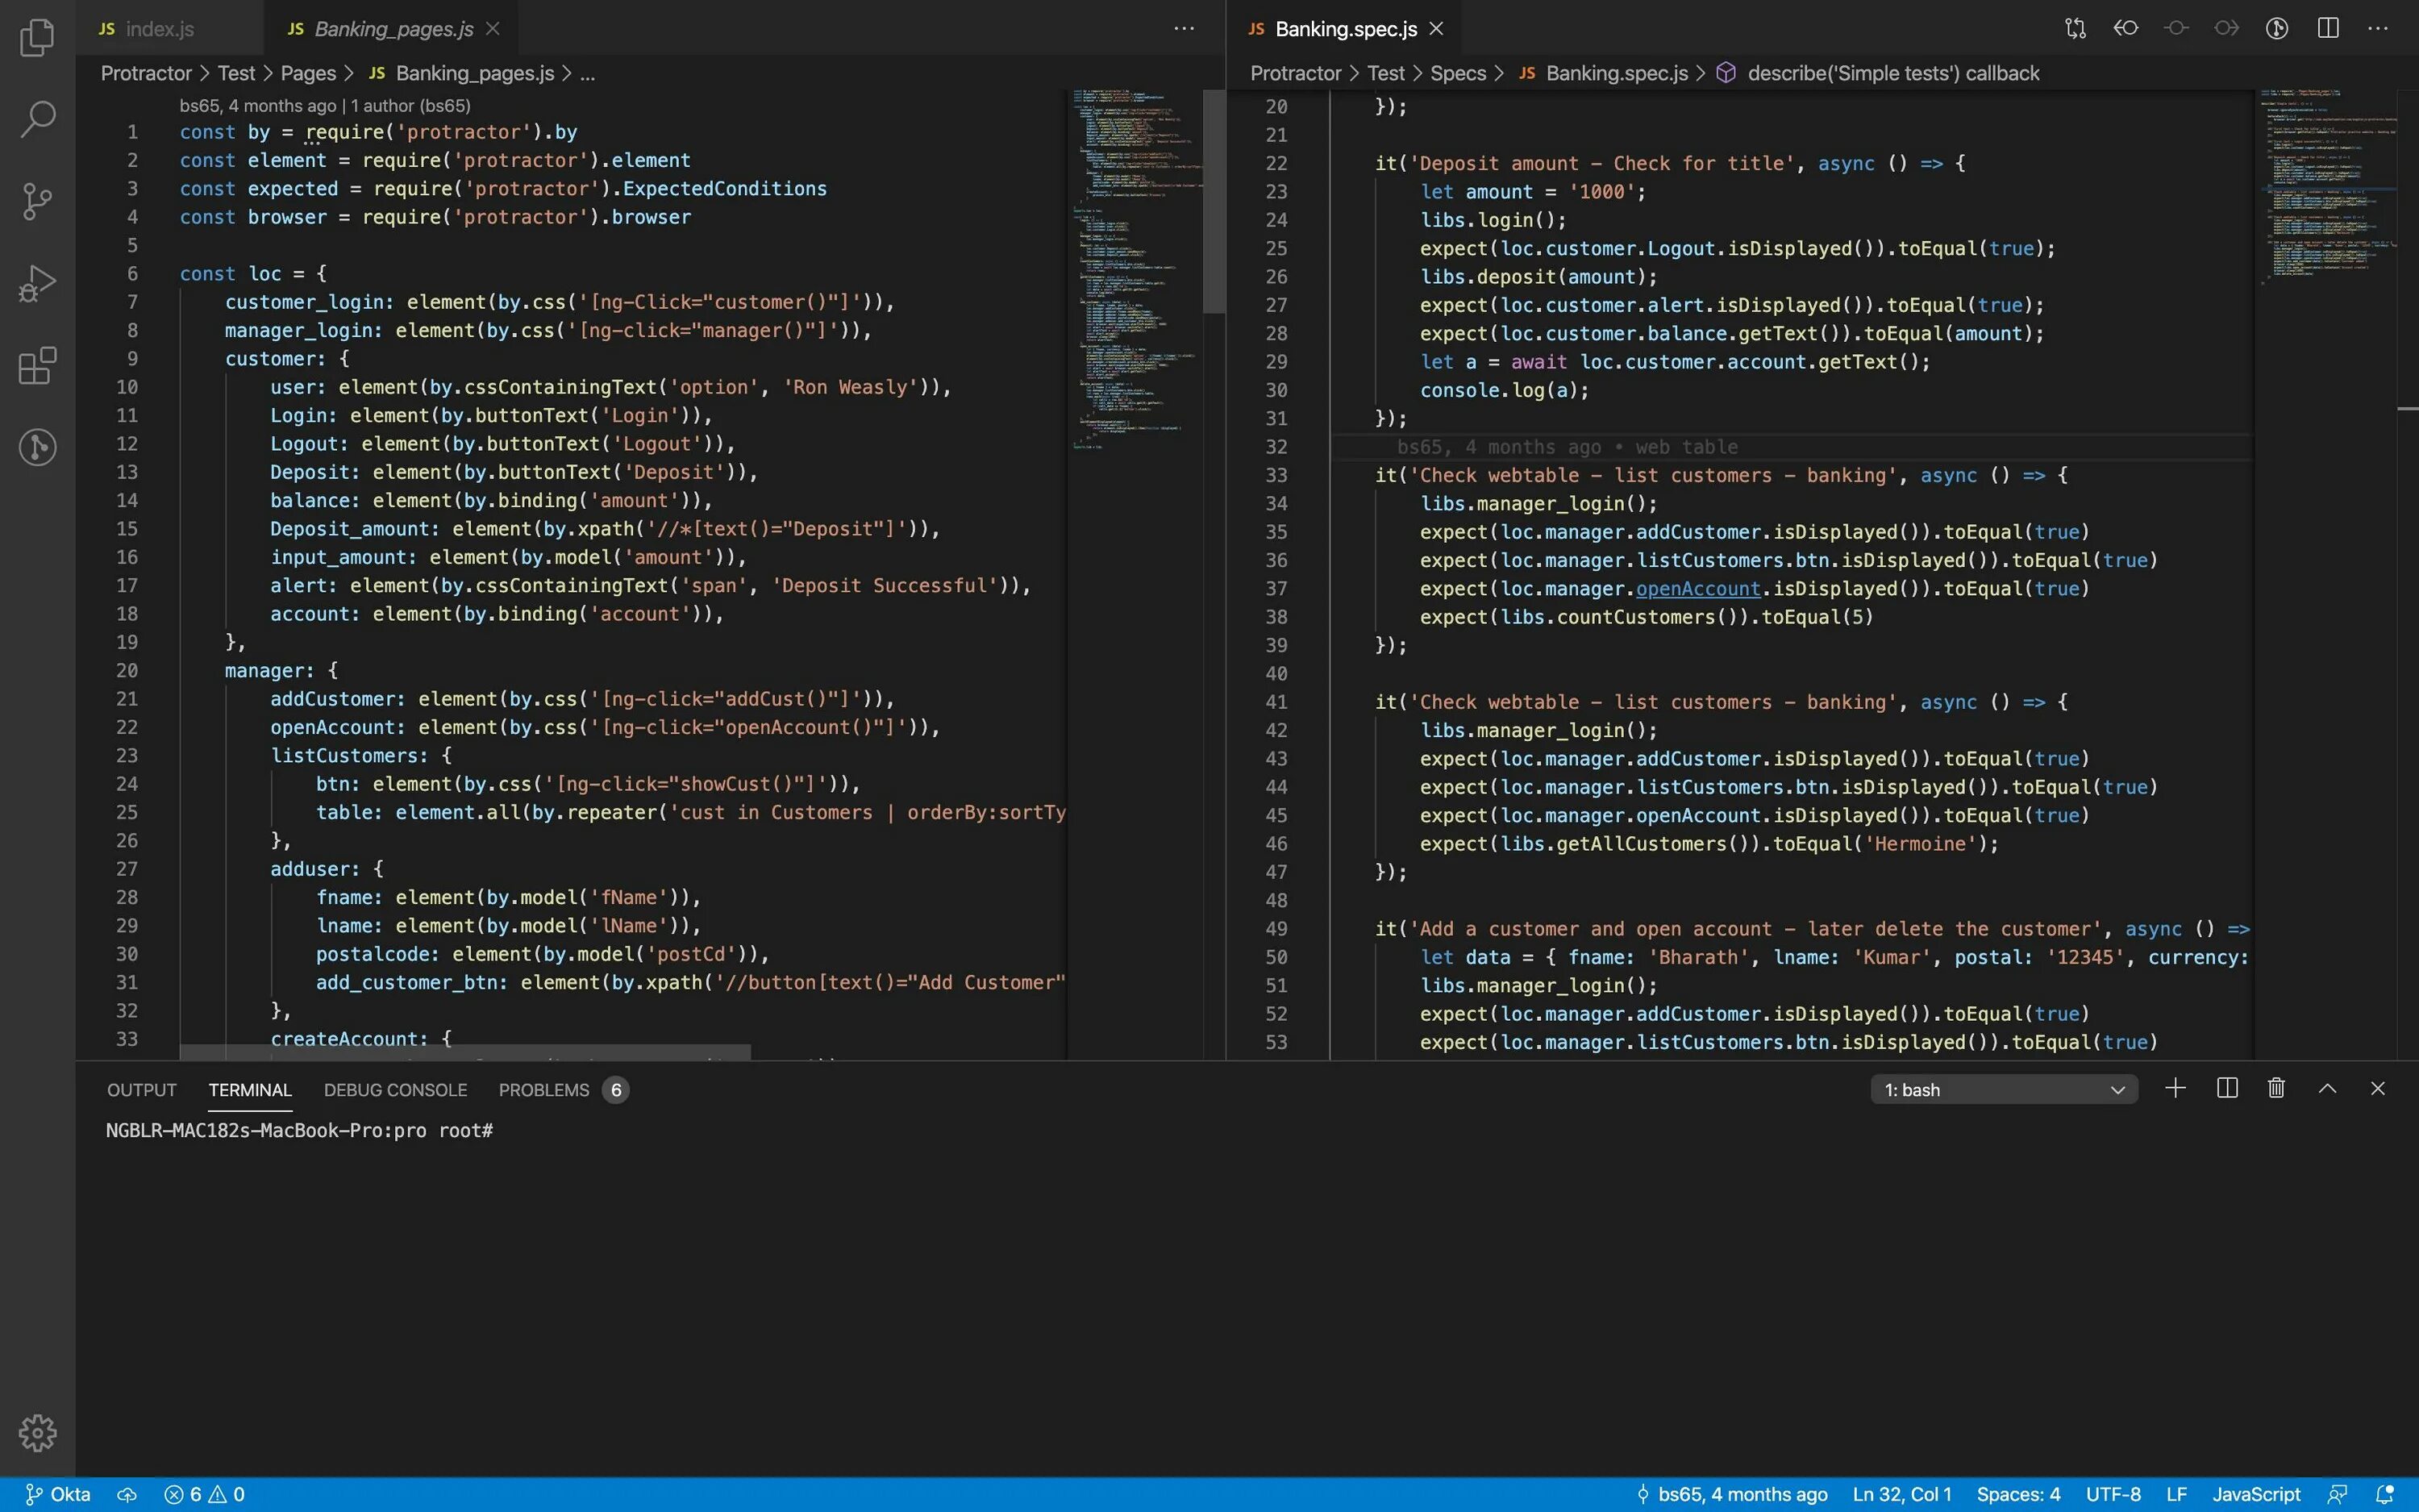Kill the terminal with trash icon

2276,1088
